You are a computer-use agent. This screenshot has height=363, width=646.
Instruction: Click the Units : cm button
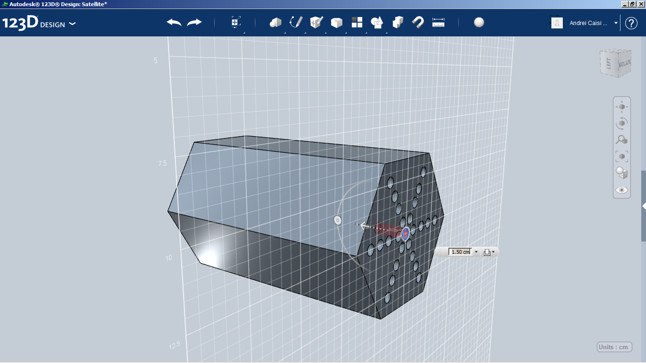pos(614,347)
